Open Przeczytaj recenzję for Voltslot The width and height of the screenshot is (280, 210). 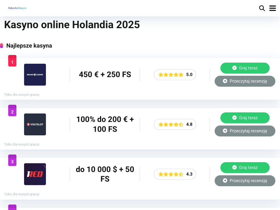pyautogui.click(x=245, y=131)
